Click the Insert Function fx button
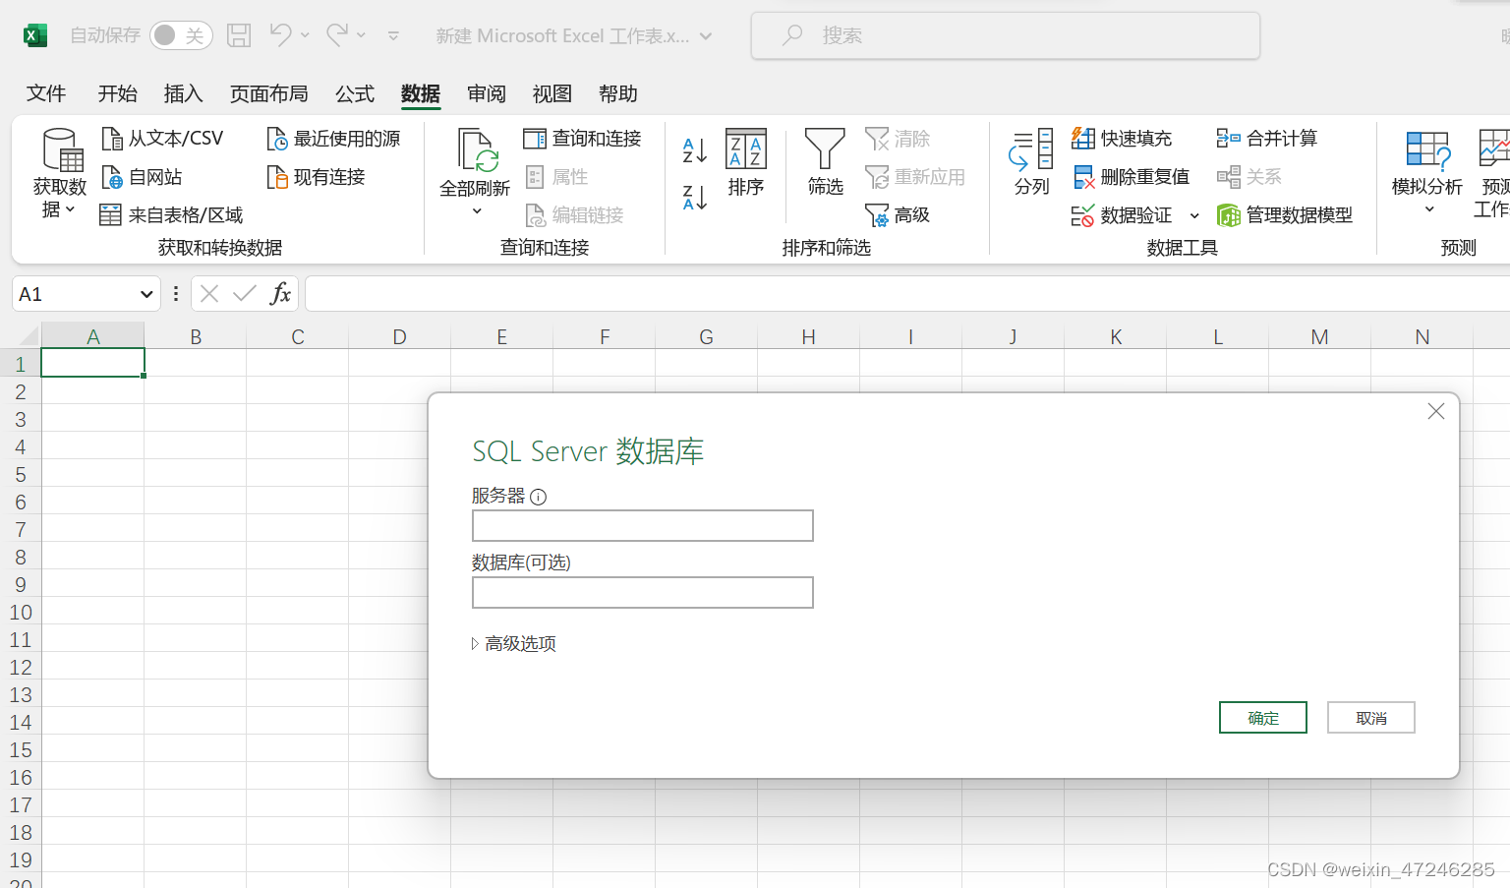 click(x=280, y=294)
